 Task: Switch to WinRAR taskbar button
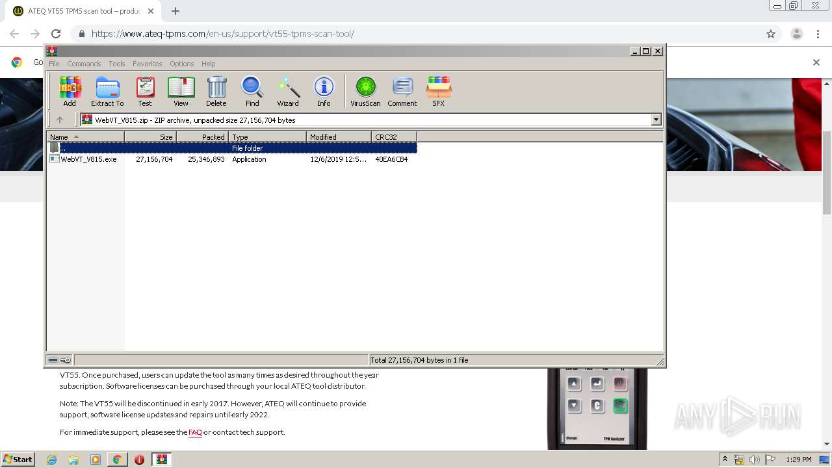[x=162, y=460]
